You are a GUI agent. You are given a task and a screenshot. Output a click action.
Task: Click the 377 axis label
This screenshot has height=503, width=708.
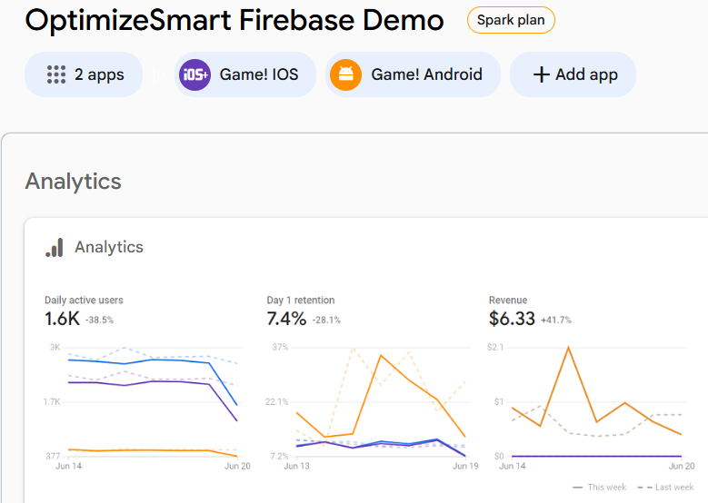point(54,457)
